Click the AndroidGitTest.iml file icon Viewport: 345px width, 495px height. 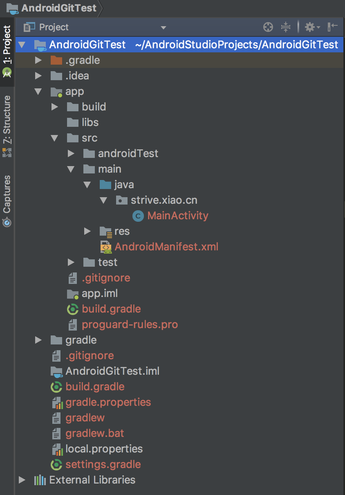coord(56,371)
